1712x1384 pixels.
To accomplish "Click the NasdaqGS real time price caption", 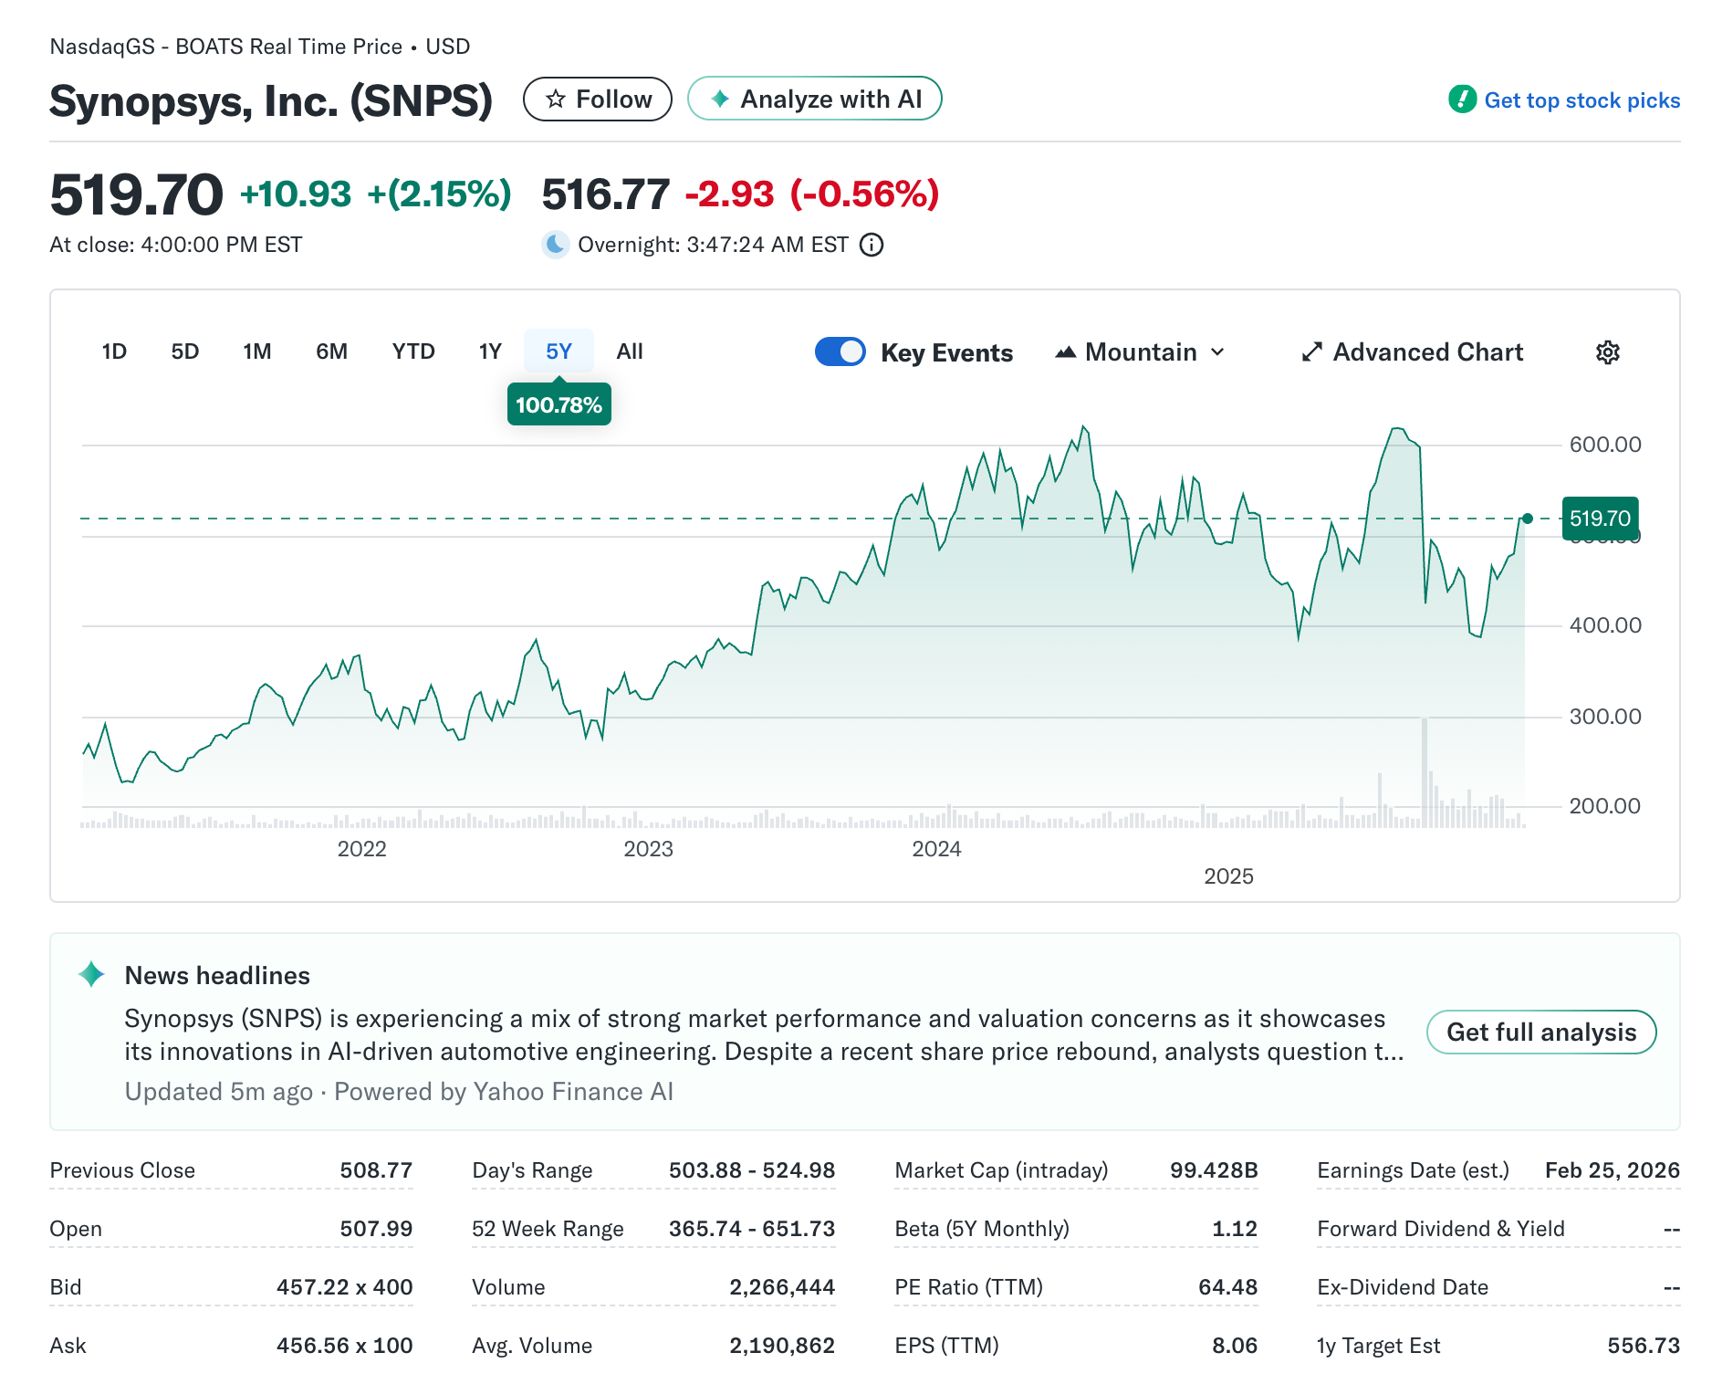I will pyautogui.click(x=259, y=47).
